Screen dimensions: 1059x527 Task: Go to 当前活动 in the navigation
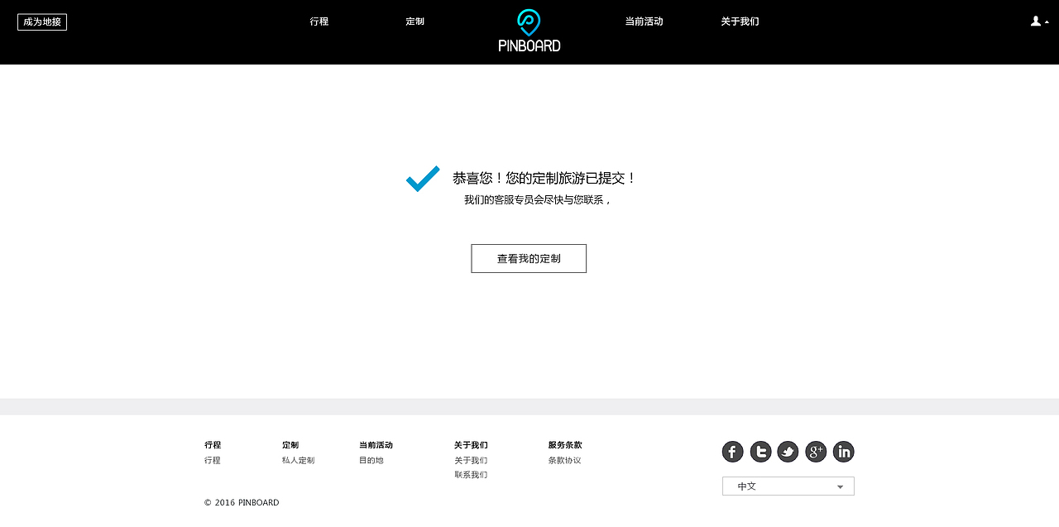coord(644,22)
